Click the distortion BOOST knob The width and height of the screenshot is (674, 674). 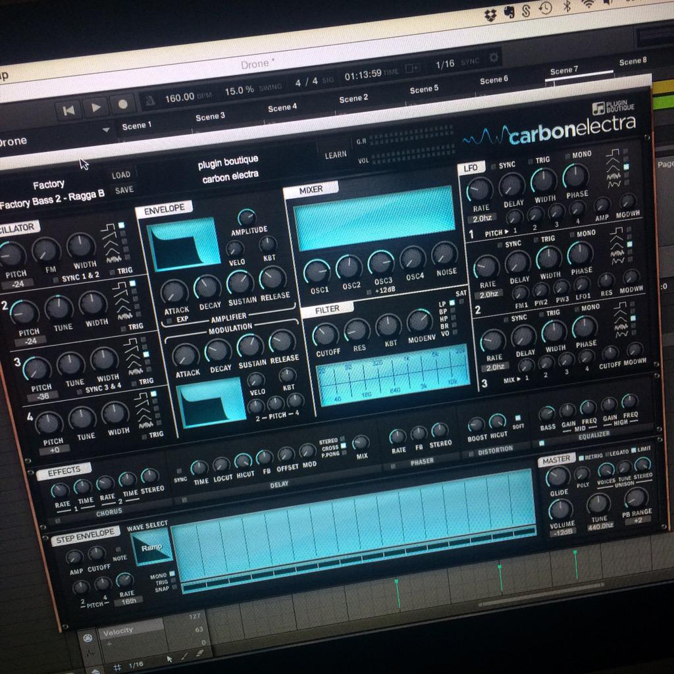[x=476, y=425]
